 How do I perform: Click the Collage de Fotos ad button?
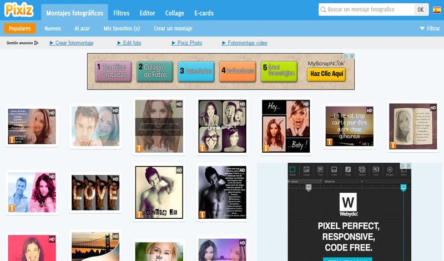click(x=155, y=72)
